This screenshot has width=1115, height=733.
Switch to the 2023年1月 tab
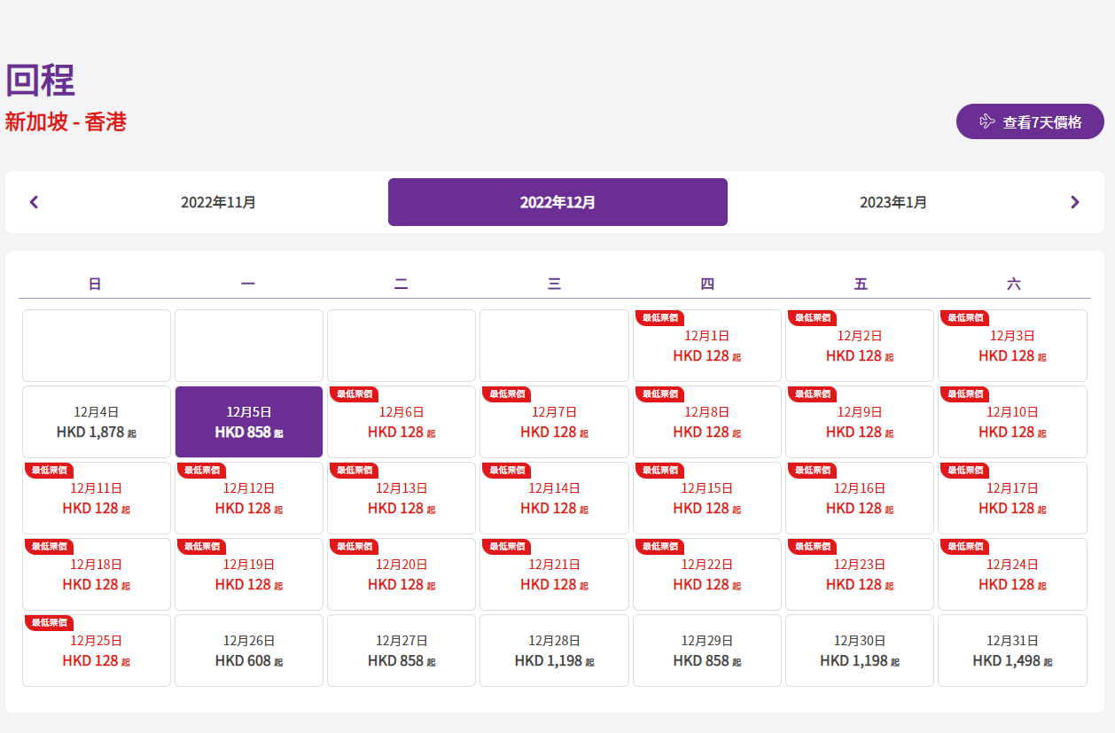(893, 202)
